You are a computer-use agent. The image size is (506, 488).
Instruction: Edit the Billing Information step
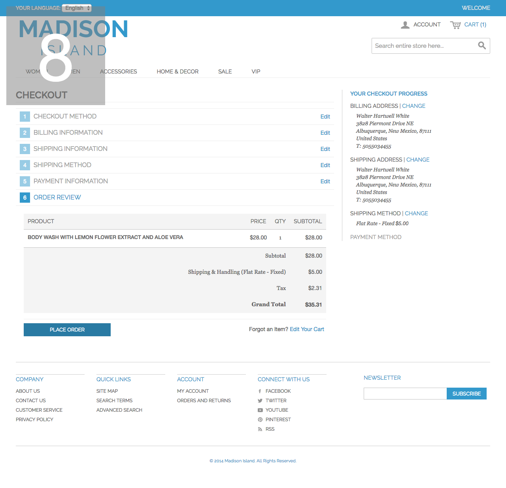click(x=325, y=133)
